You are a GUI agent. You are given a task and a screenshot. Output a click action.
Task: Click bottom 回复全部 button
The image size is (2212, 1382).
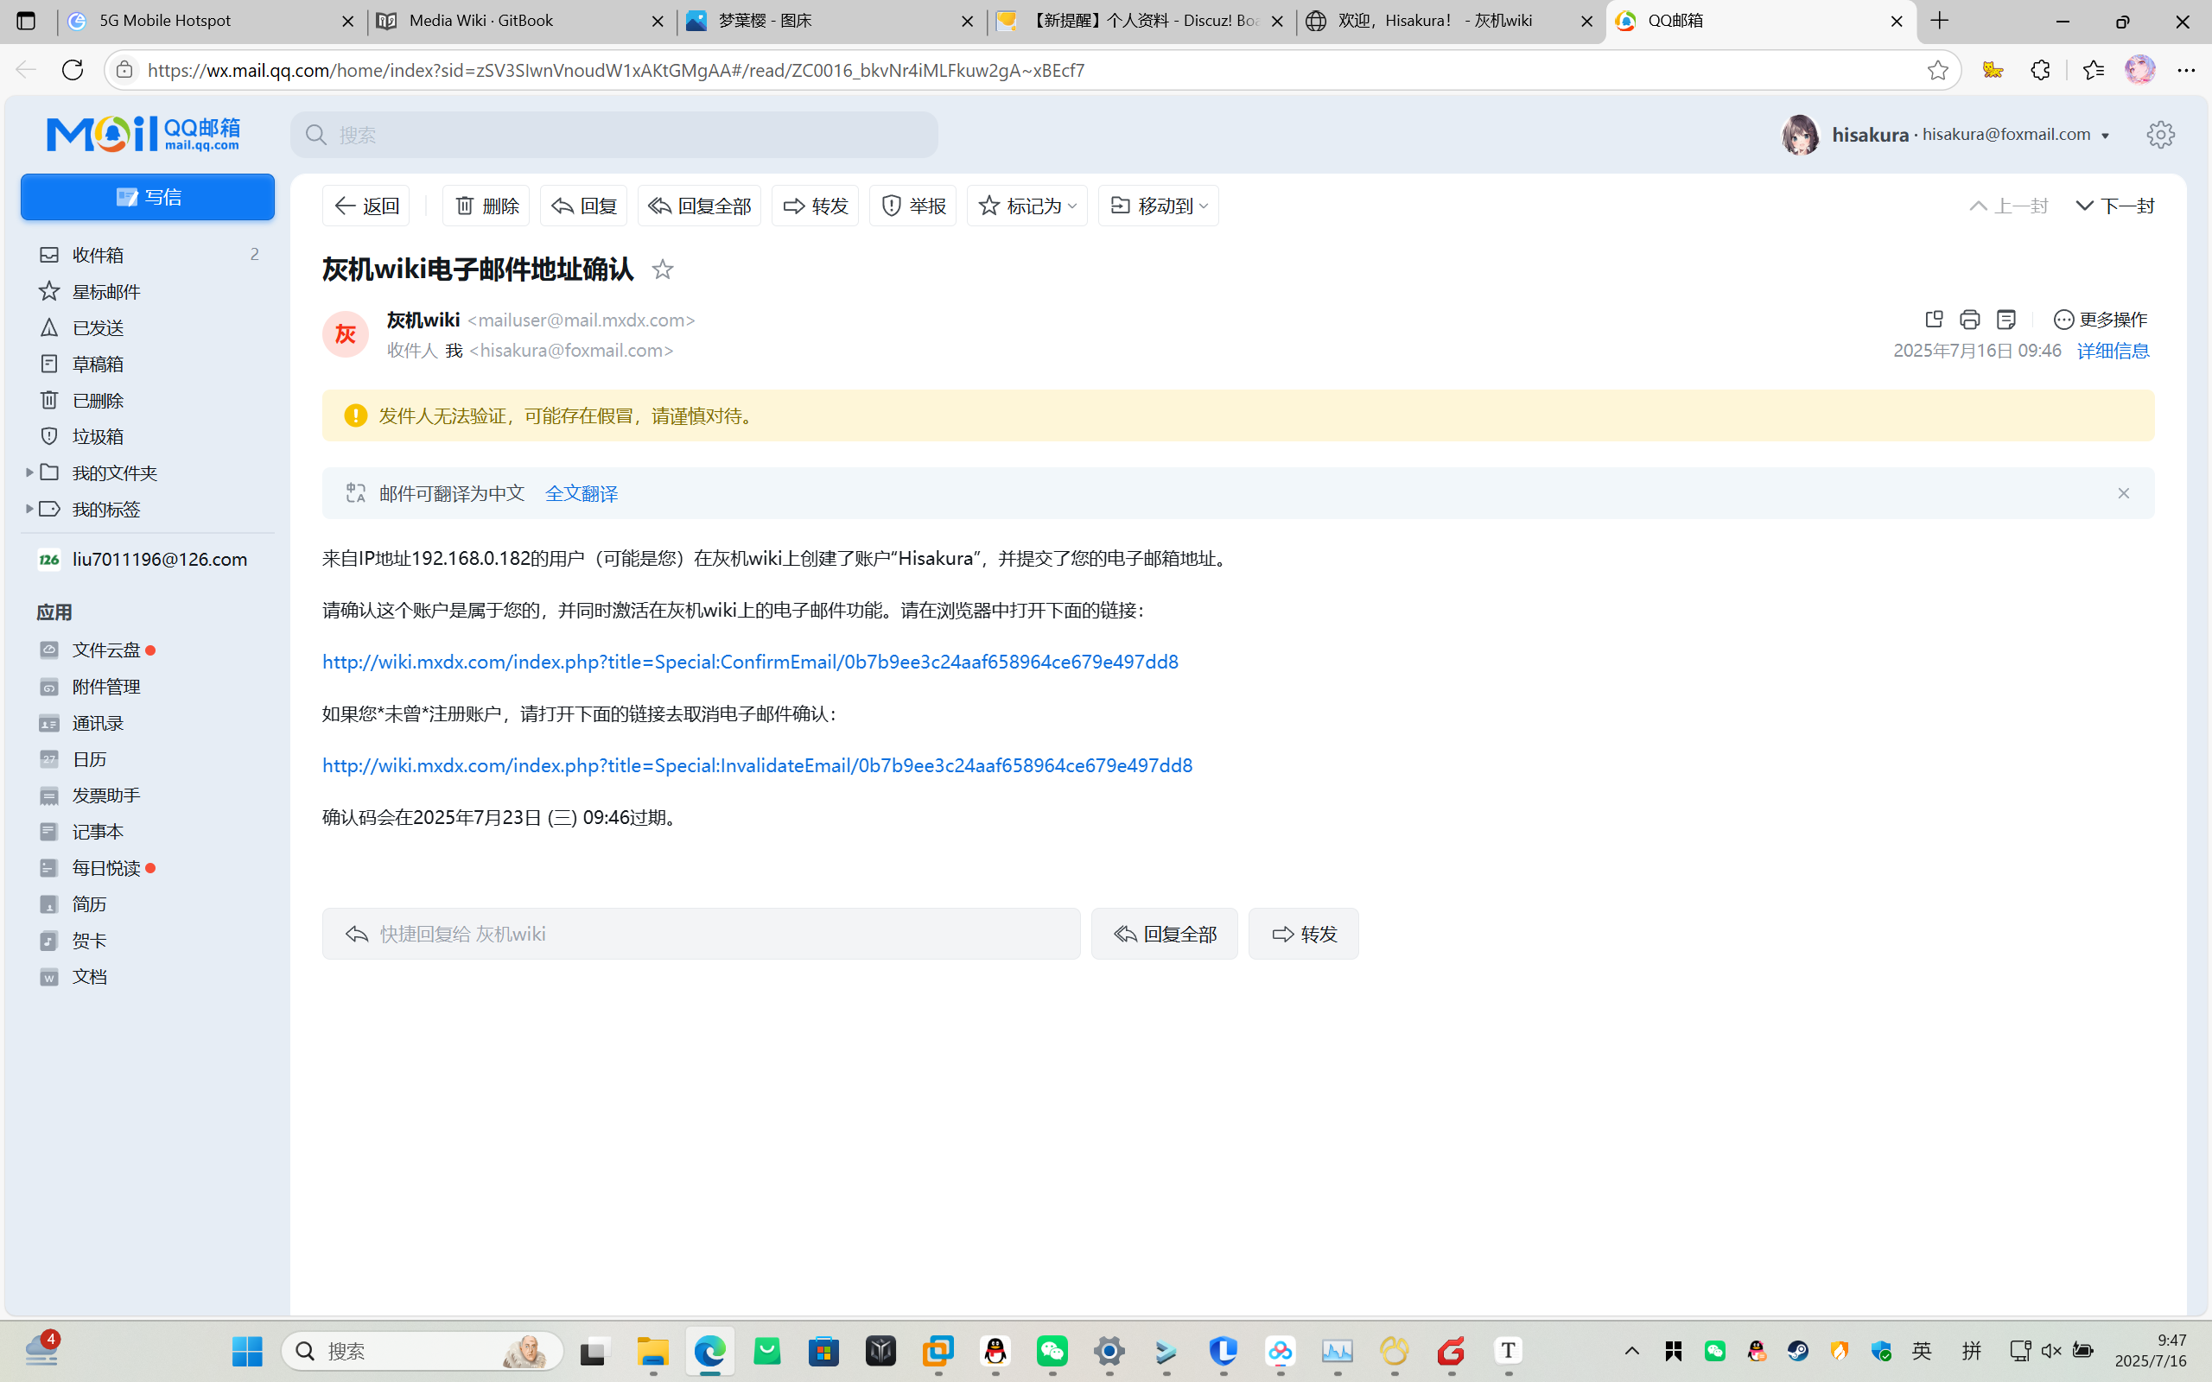(x=1165, y=933)
